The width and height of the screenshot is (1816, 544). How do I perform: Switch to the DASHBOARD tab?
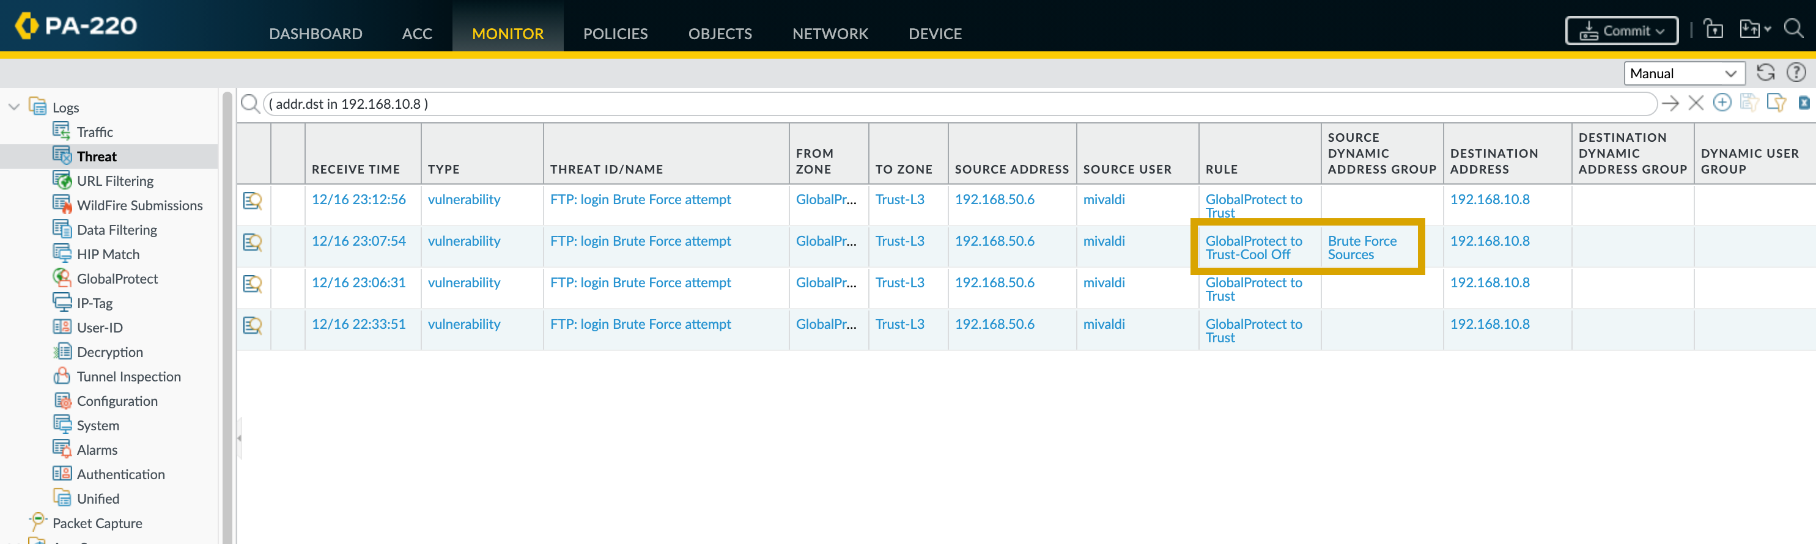coord(315,33)
